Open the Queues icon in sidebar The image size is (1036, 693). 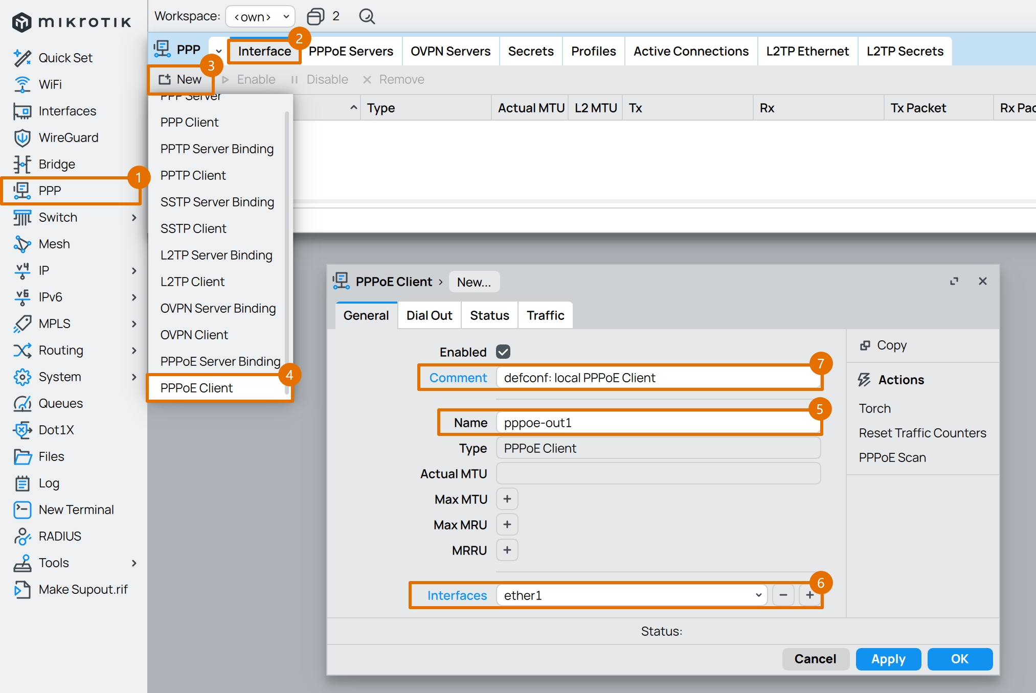point(22,403)
